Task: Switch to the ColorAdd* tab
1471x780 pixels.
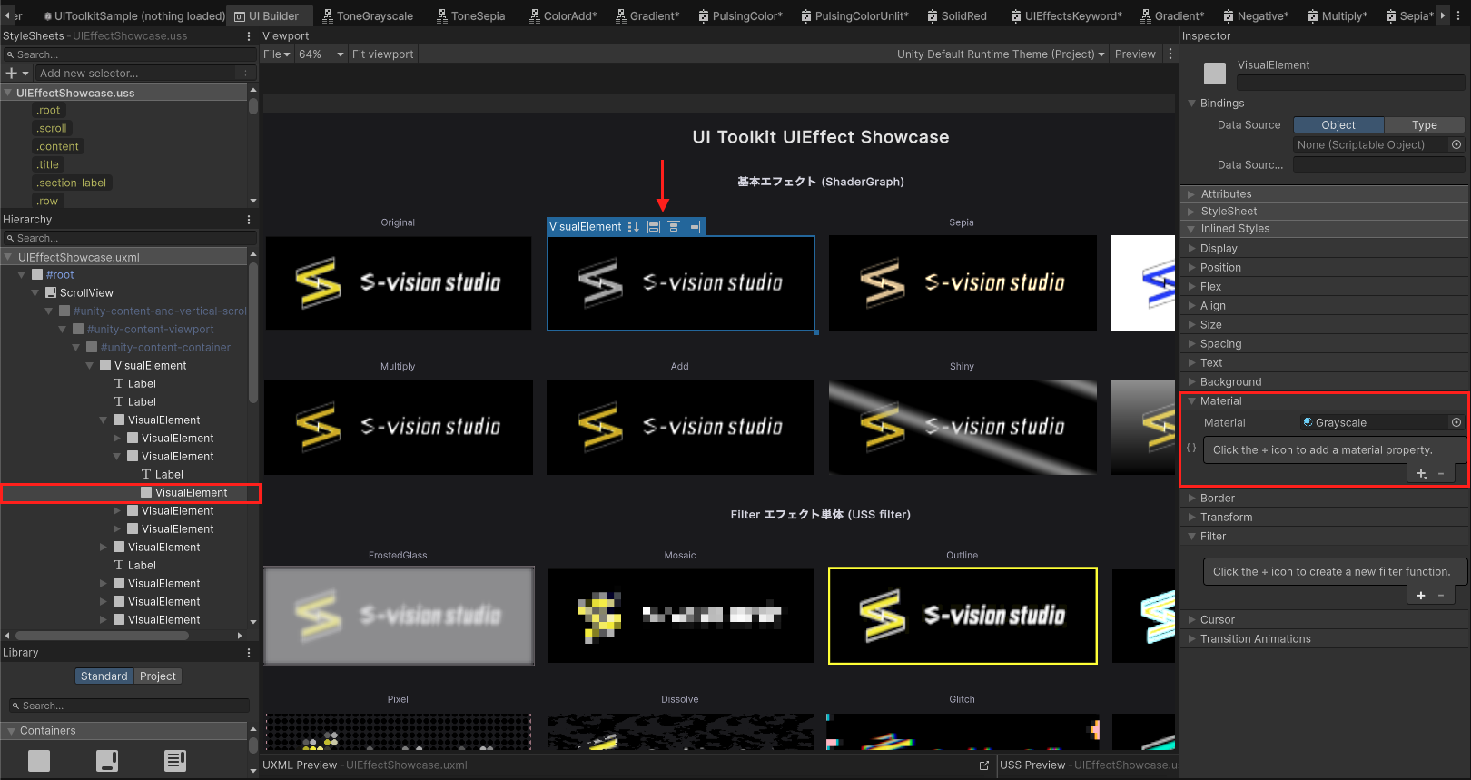Action: pyautogui.click(x=563, y=15)
